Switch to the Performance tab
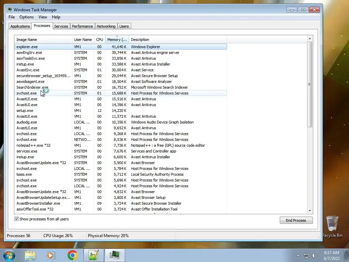 82,26
